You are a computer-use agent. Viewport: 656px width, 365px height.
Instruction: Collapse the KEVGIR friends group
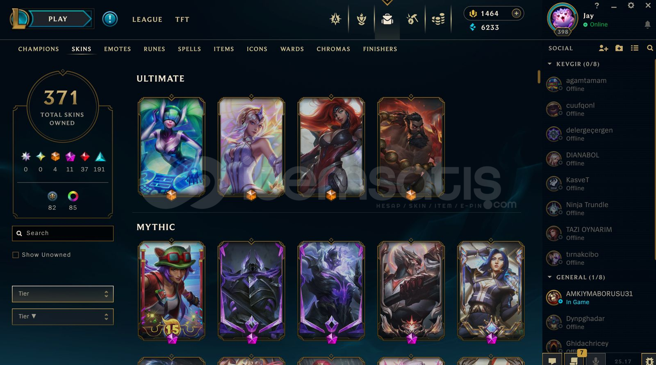coord(550,64)
